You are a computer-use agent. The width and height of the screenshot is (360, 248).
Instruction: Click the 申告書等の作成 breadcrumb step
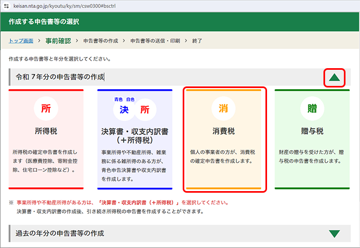coord(100,41)
